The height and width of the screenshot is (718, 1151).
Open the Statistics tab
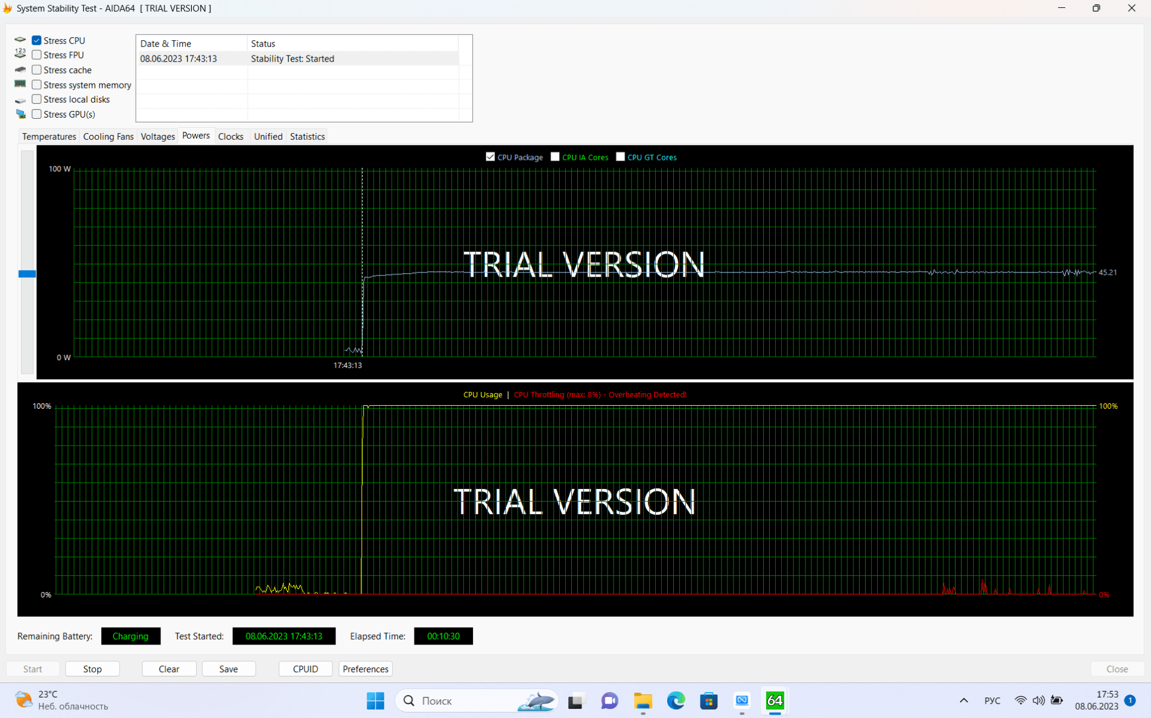[x=307, y=136]
